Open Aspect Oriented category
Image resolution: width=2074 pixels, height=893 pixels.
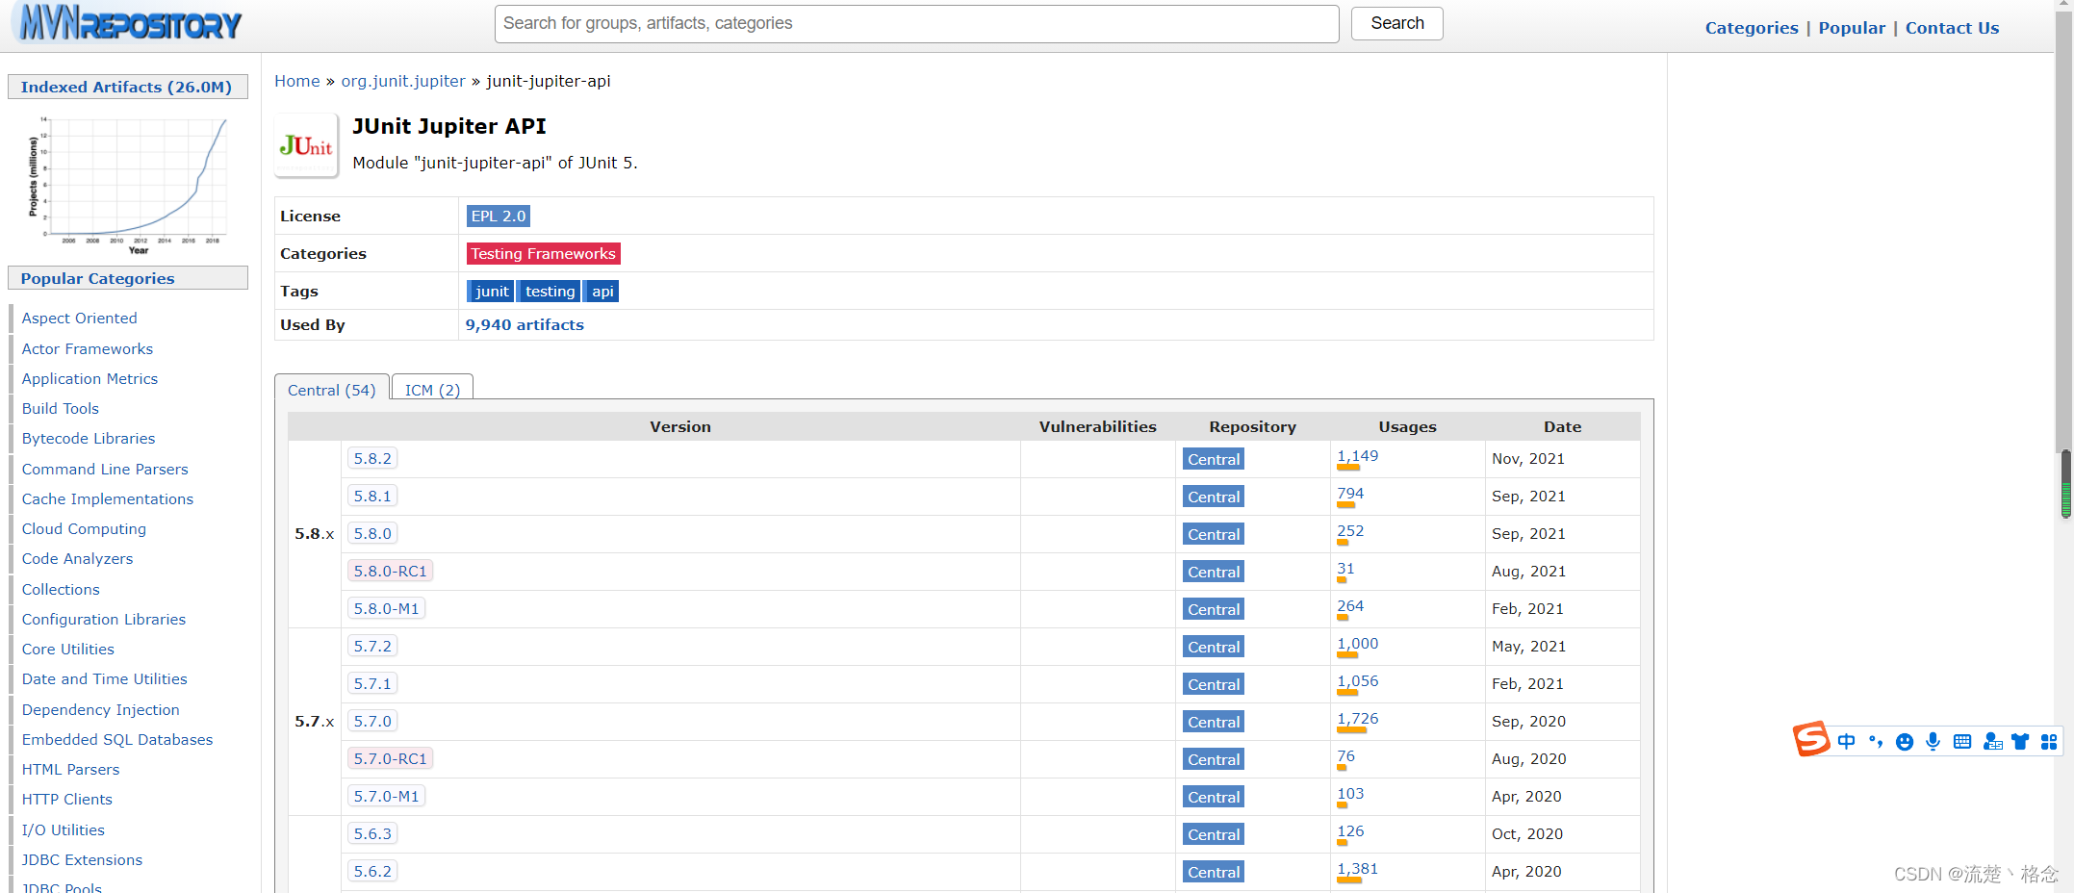79,318
